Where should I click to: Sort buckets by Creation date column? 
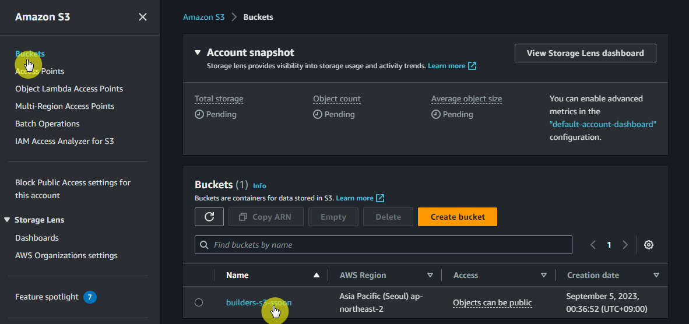click(656, 275)
